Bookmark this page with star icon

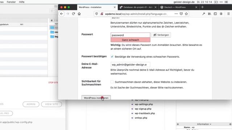coord(186,14)
